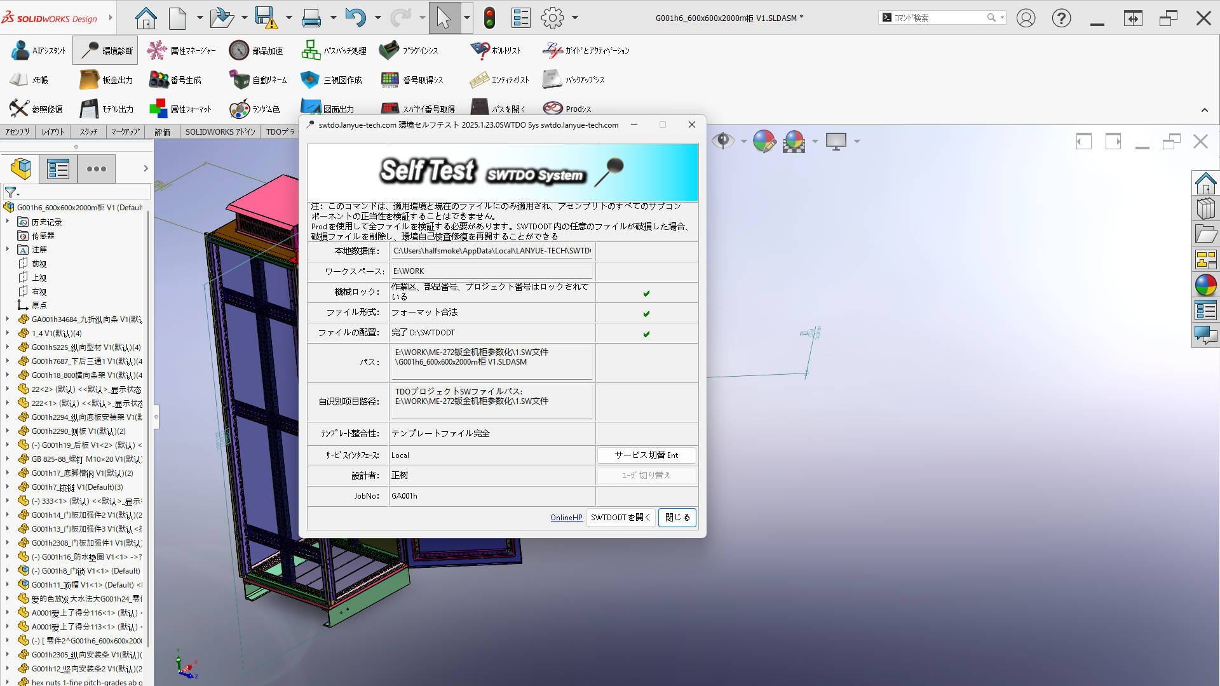Switch to the レイアウト tab
This screenshot has width=1220, height=686.
[x=53, y=132]
